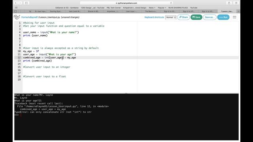This screenshot has width=253, height=142.
Task: Reload the pythonanywhere.com page
Action: (171, 3)
